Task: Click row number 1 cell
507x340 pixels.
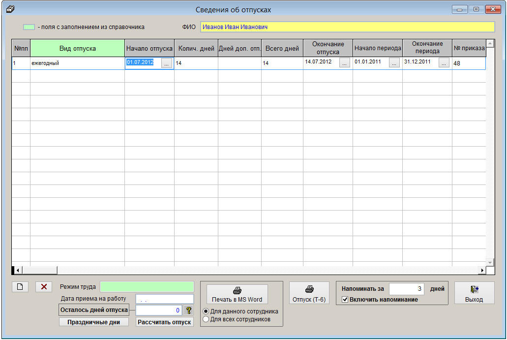Action: coord(21,63)
